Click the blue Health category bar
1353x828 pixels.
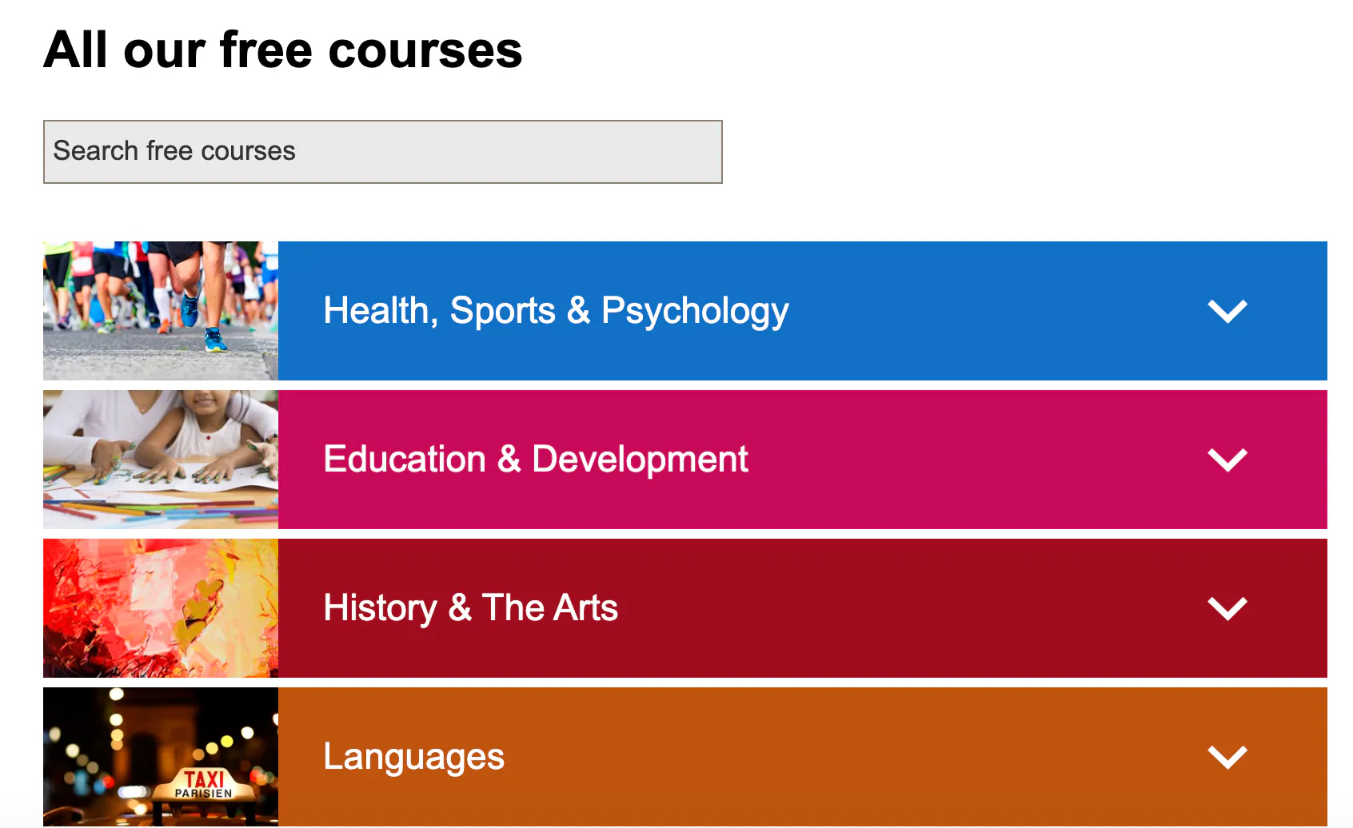tap(803, 311)
